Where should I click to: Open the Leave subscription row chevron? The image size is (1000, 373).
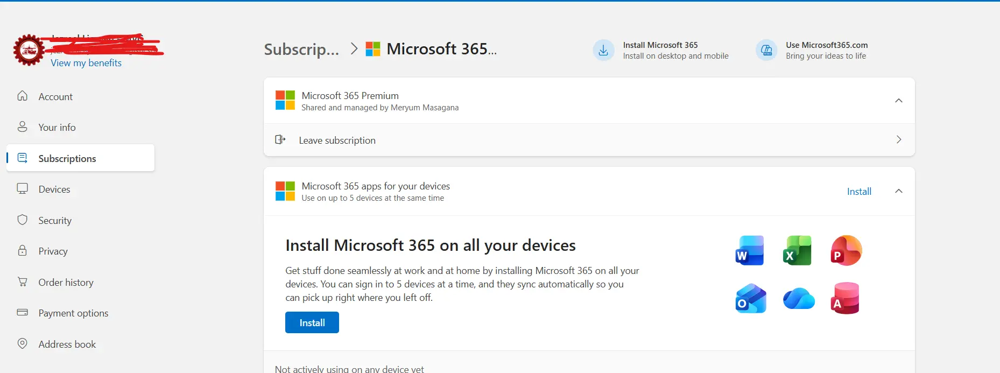coord(898,140)
